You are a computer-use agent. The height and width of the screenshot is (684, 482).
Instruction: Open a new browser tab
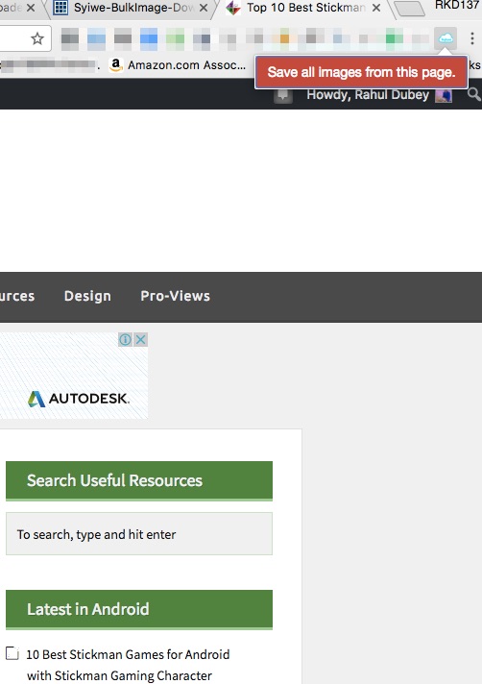(409, 9)
